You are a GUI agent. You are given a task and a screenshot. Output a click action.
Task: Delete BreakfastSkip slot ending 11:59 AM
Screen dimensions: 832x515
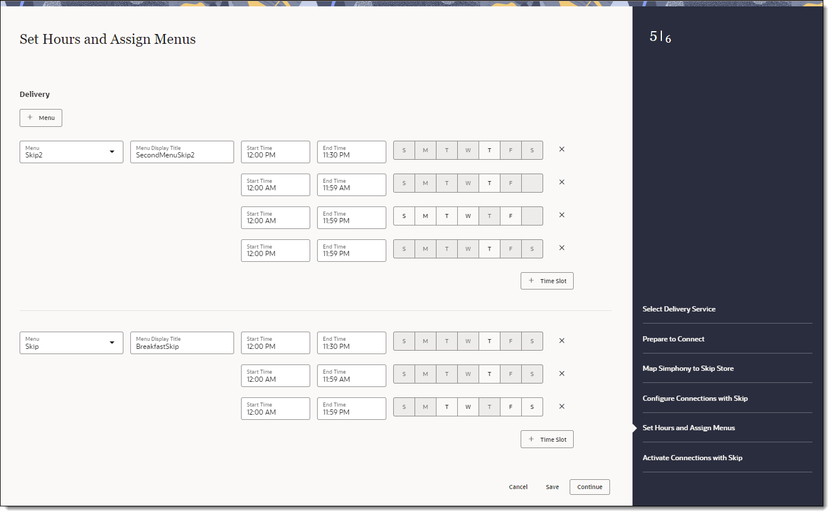coord(562,374)
